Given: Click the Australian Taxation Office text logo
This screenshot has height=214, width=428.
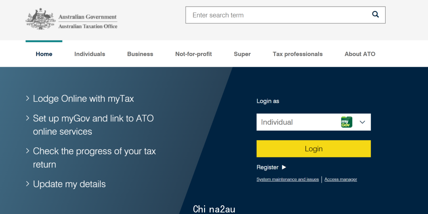Looking at the screenshot, I should [88, 26].
